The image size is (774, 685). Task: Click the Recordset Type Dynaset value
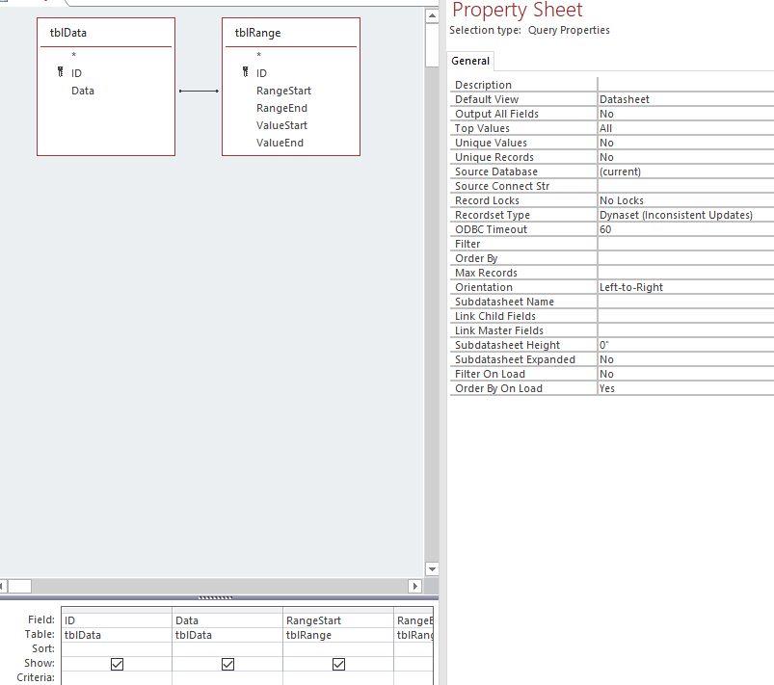685,215
